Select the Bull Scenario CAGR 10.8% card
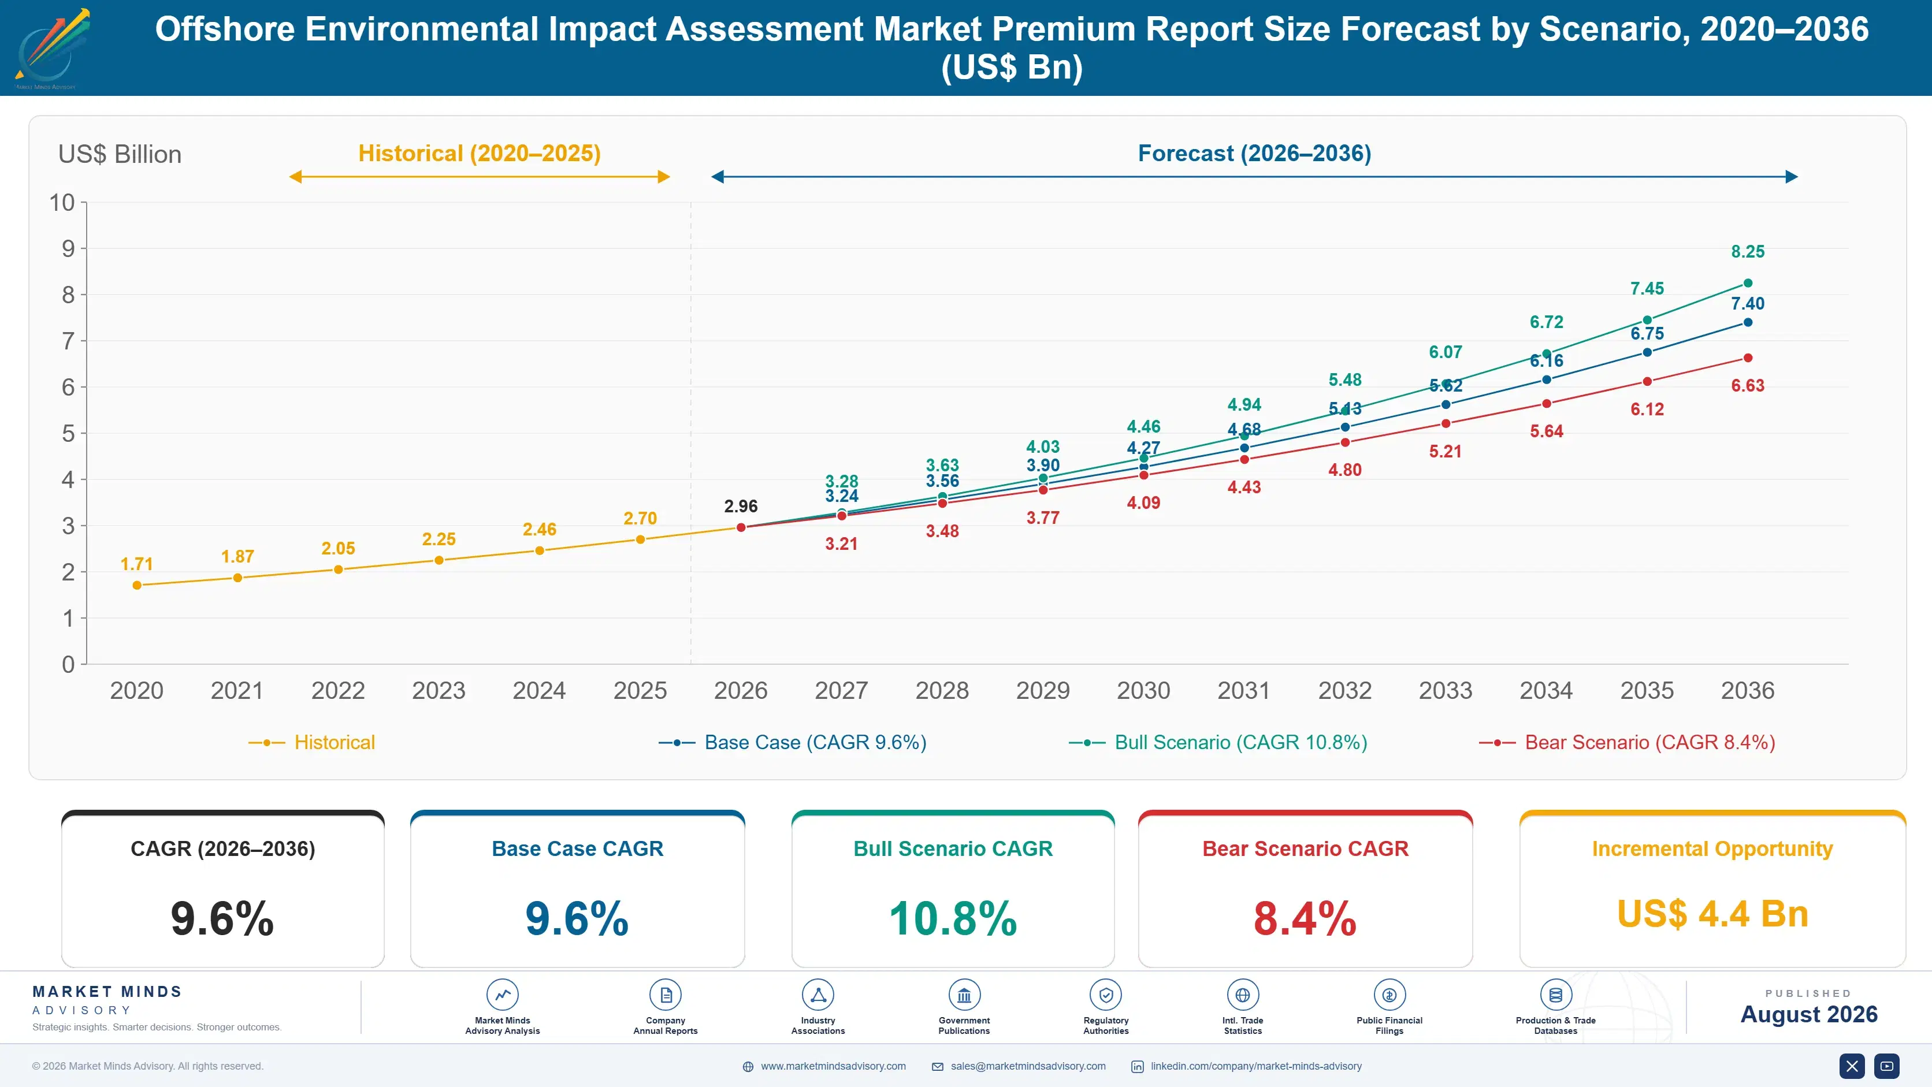This screenshot has width=1932, height=1087. [x=953, y=889]
